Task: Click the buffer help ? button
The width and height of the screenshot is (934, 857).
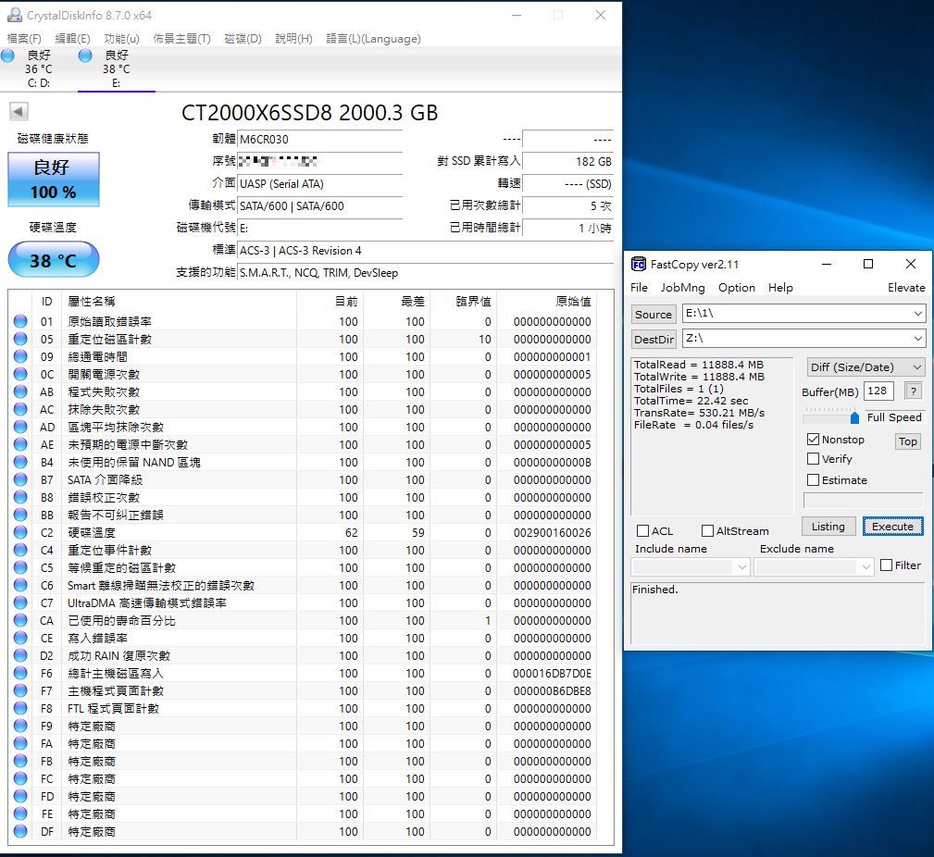Action: (x=913, y=391)
